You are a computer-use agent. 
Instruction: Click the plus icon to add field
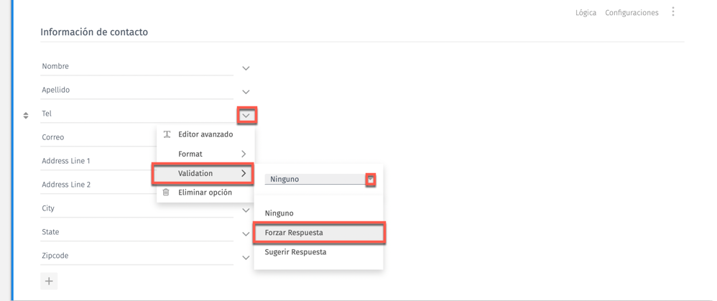pyautogui.click(x=49, y=281)
